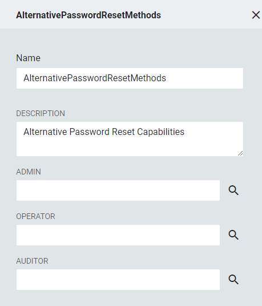Image resolution: width=262 pixels, height=306 pixels.
Task: Click the AlternativePasswordResetMethods header title
Action: click(88, 15)
